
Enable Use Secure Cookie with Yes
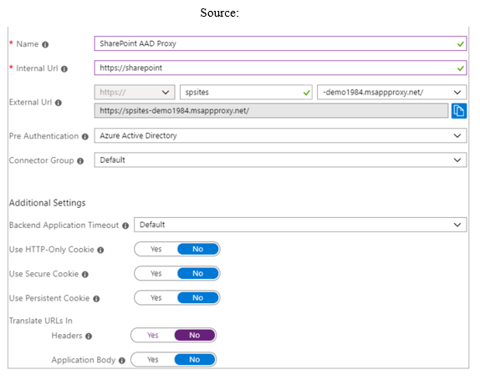pos(156,273)
